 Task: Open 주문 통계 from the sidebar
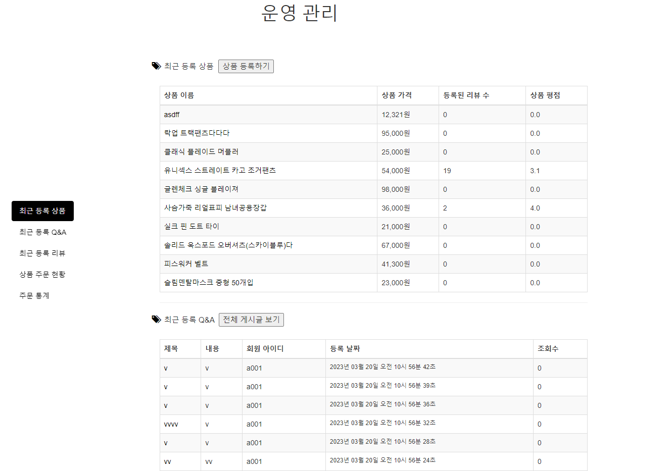pyautogui.click(x=33, y=295)
